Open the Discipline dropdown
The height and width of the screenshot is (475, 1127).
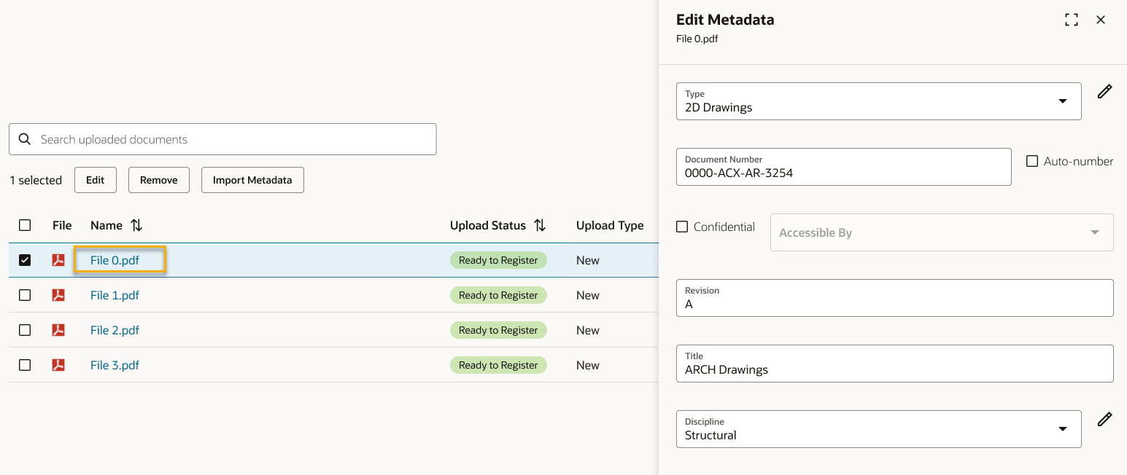(x=1063, y=429)
